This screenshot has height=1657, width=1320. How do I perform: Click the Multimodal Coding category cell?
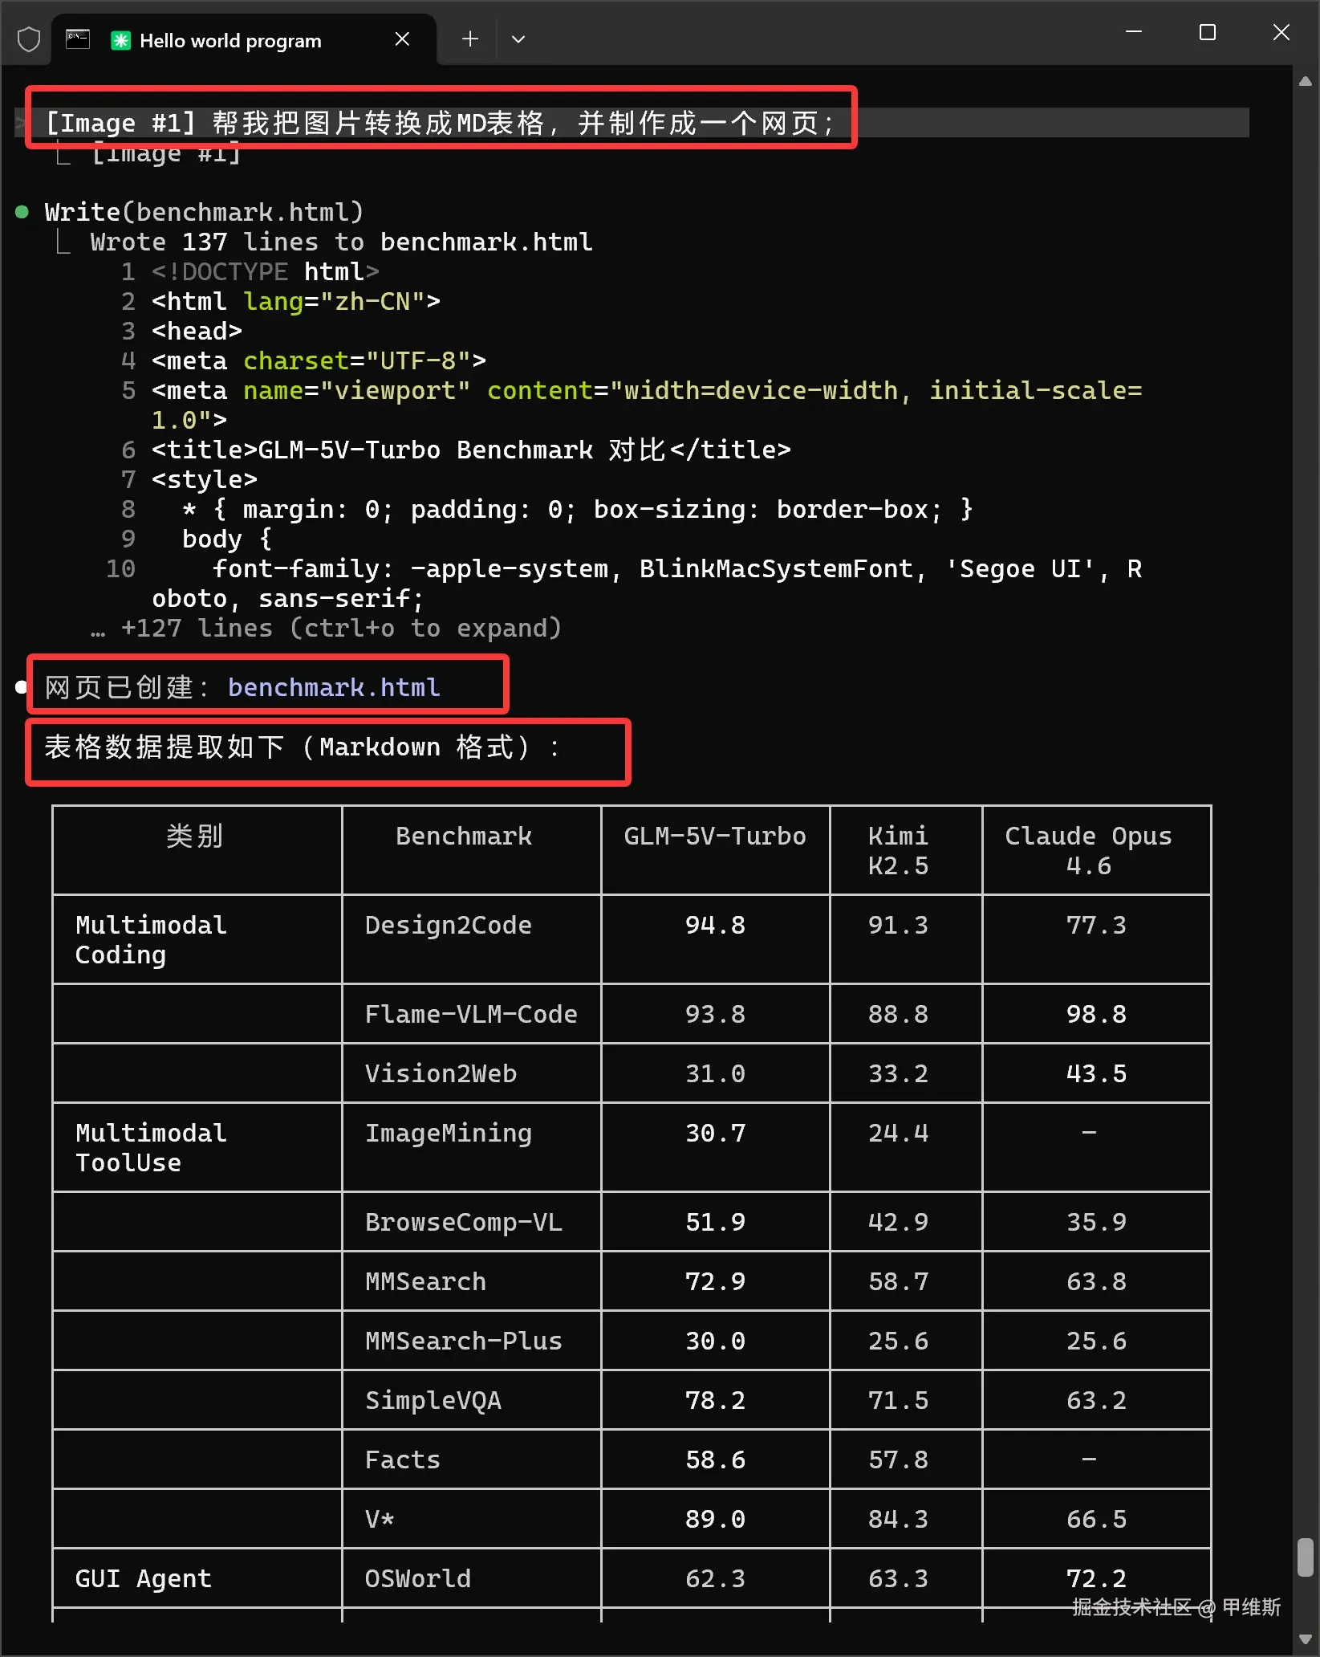tap(197, 939)
